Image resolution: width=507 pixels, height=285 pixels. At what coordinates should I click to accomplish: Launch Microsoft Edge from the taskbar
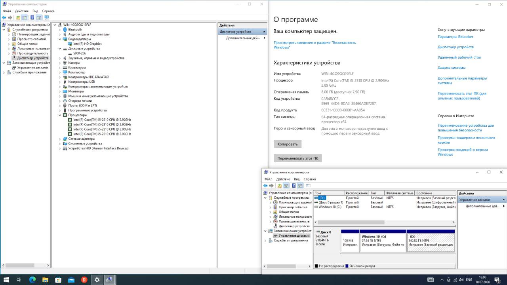point(32,279)
